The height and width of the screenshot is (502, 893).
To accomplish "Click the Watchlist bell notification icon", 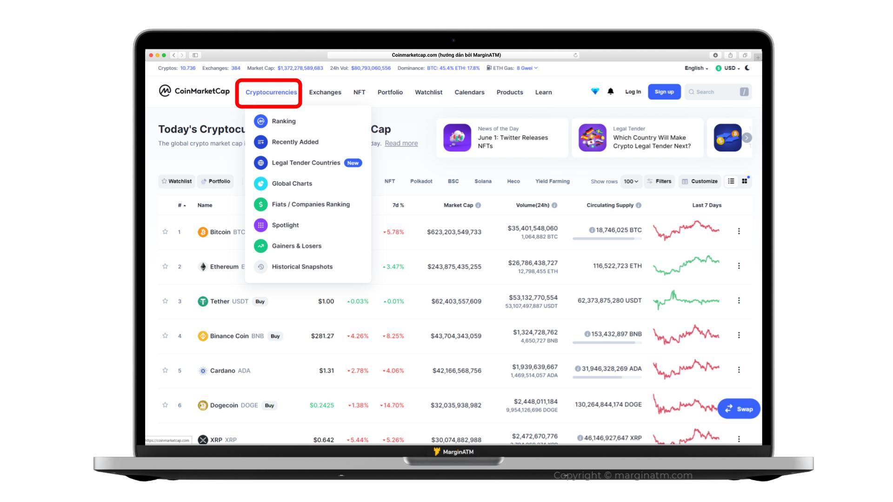I will (611, 91).
